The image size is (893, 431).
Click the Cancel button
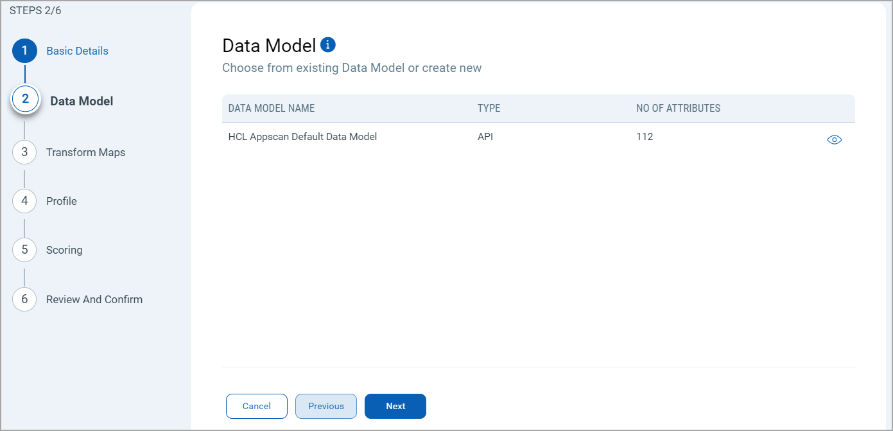pyautogui.click(x=256, y=406)
